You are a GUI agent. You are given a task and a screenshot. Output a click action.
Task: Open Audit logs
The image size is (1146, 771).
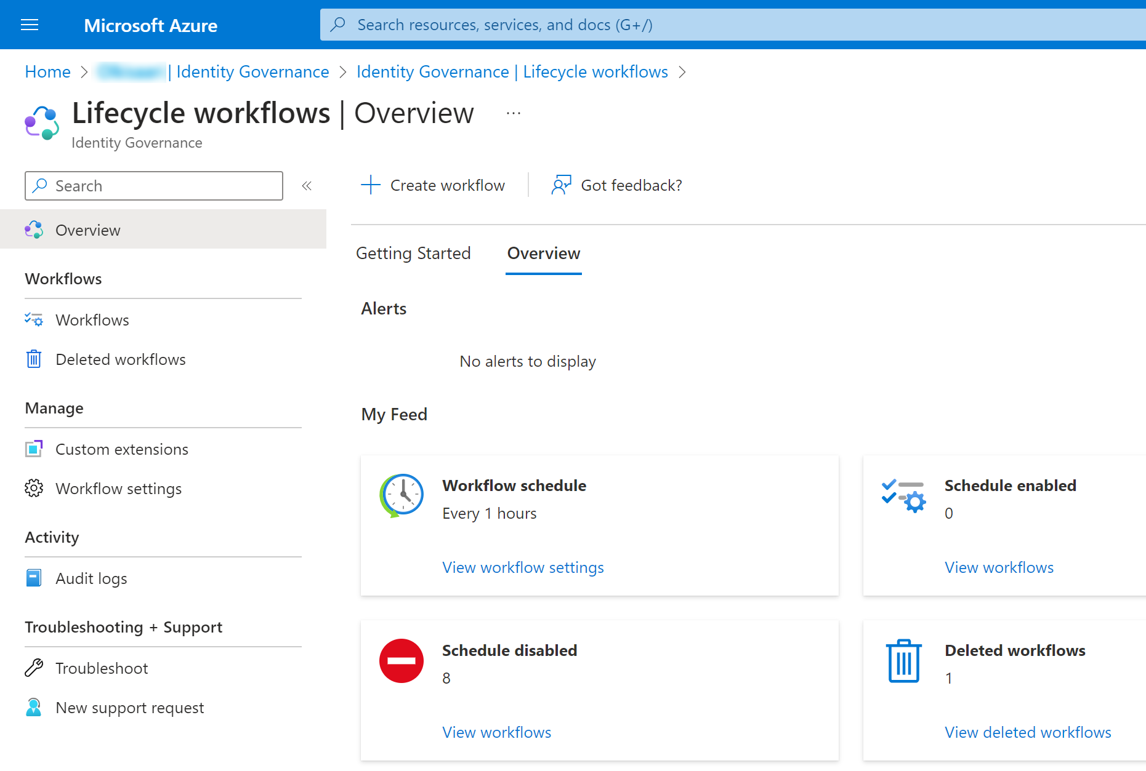(x=91, y=578)
